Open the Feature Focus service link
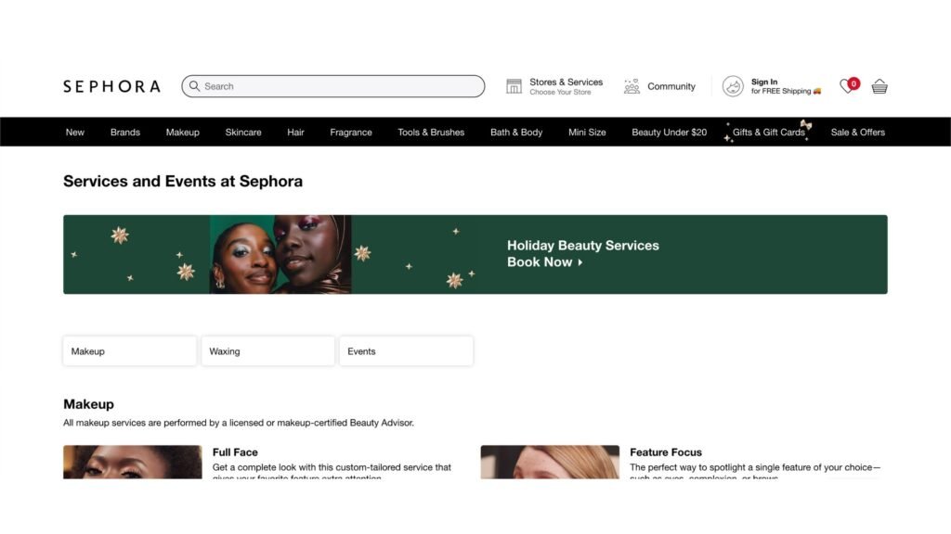 [x=665, y=452]
